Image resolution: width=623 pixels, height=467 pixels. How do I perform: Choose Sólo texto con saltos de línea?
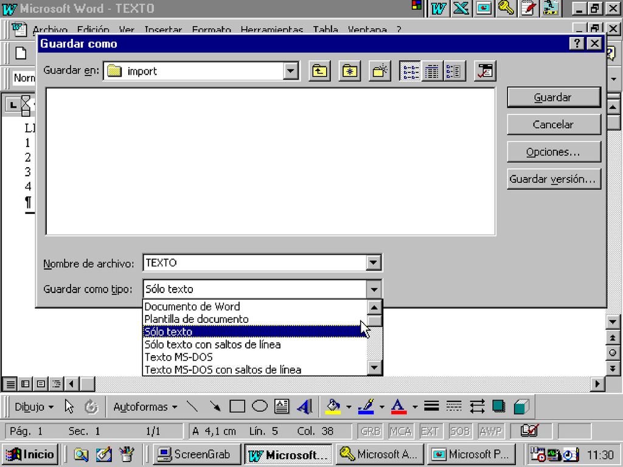click(x=255, y=344)
